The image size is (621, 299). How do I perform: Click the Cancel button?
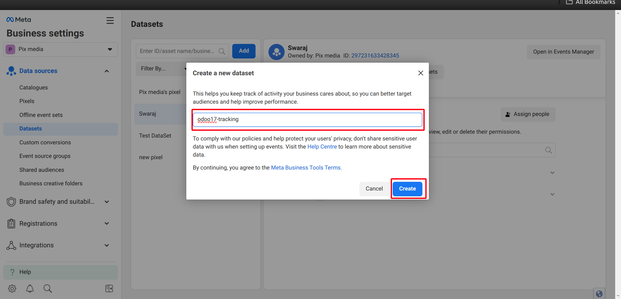[x=374, y=189]
